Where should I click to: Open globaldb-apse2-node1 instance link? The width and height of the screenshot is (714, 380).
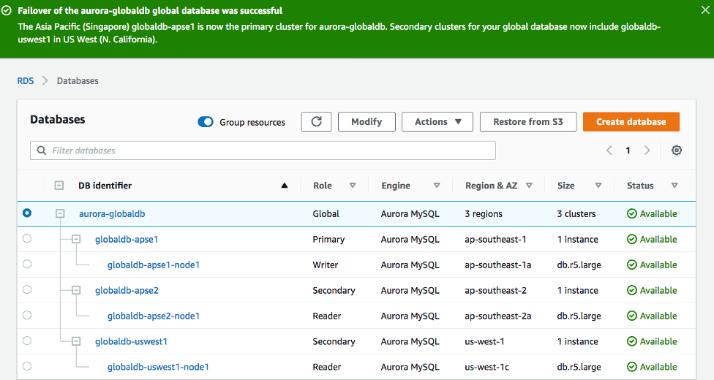point(154,316)
